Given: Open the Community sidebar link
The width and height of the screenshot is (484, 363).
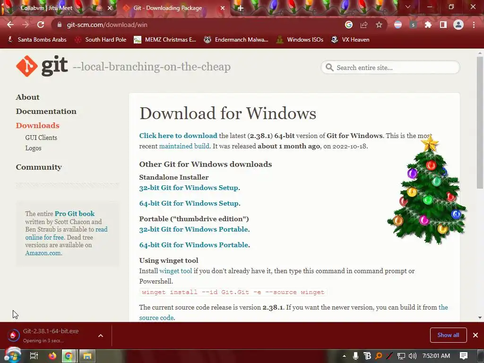Looking at the screenshot, I should pos(39,167).
